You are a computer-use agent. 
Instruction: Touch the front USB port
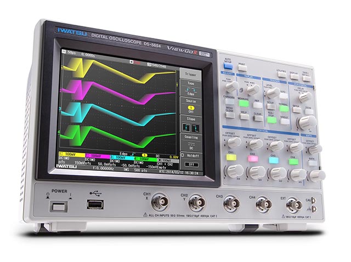pyautogui.click(x=95, y=205)
